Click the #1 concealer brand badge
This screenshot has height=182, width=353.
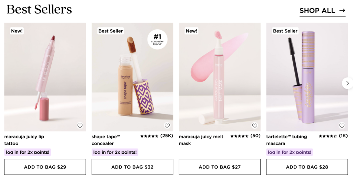click(x=157, y=40)
